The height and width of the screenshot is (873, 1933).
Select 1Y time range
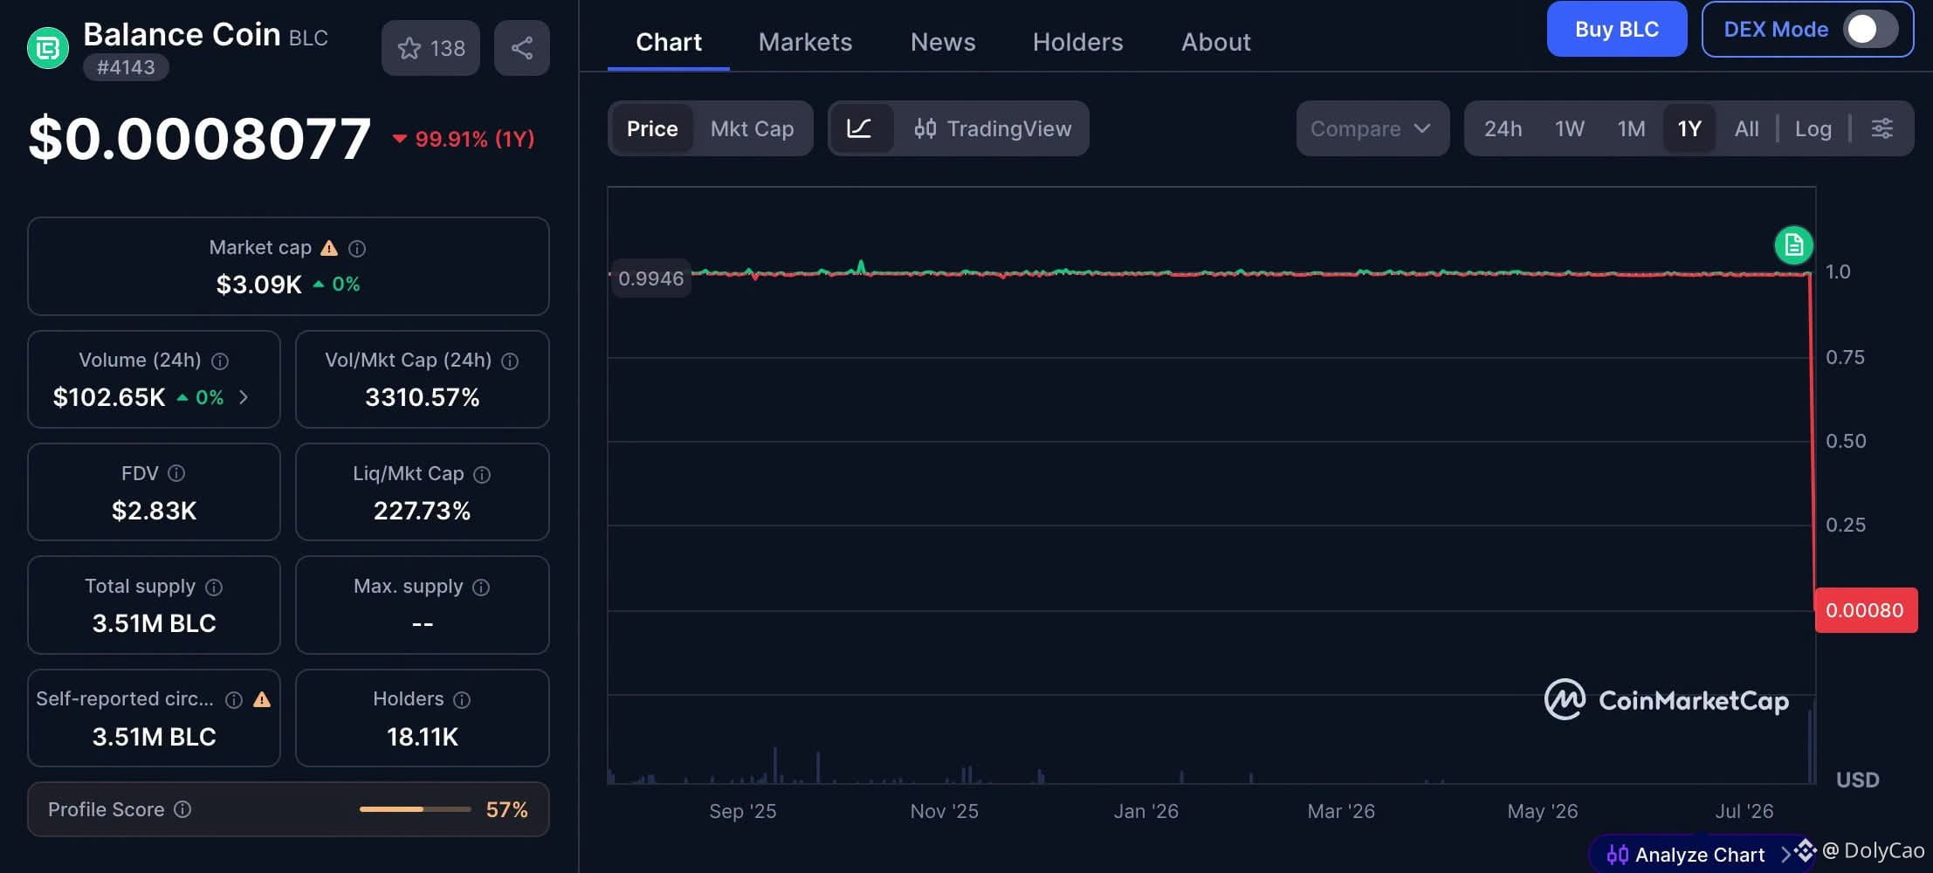coord(1689,128)
